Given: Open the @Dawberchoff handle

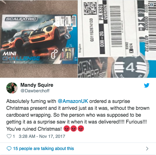Looking at the screenshot, I should click(35, 91).
